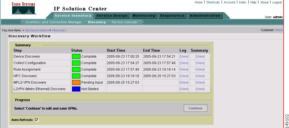Click the Logout link
Viewport: 289px width, 128px height.
coord(277,2)
